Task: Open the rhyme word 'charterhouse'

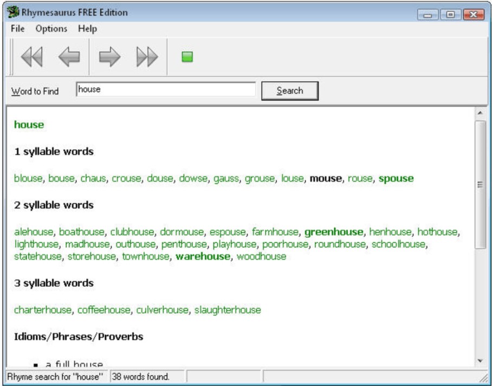Action: click(x=43, y=310)
